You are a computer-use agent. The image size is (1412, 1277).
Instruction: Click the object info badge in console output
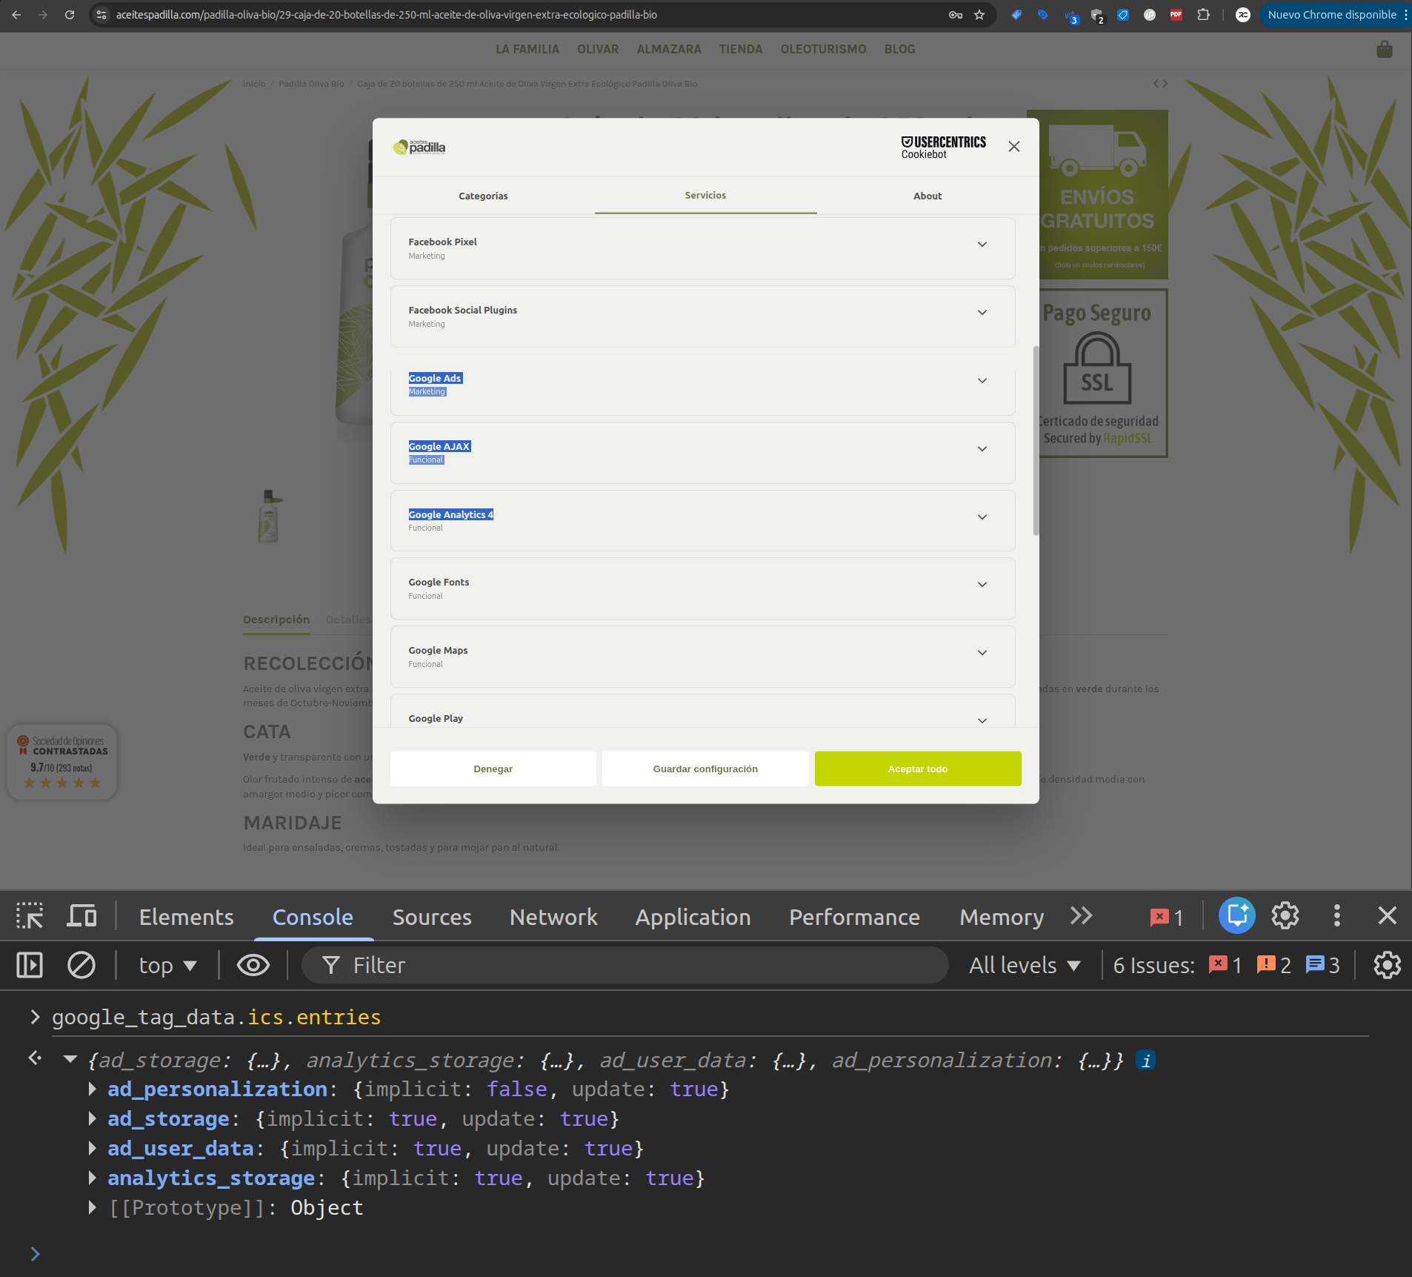click(x=1146, y=1061)
